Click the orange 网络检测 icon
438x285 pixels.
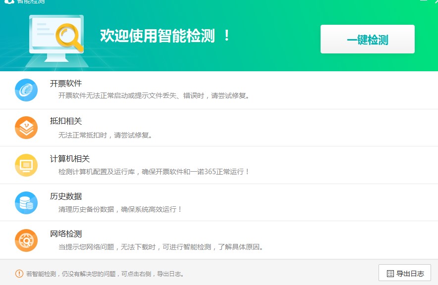tap(26, 240)
